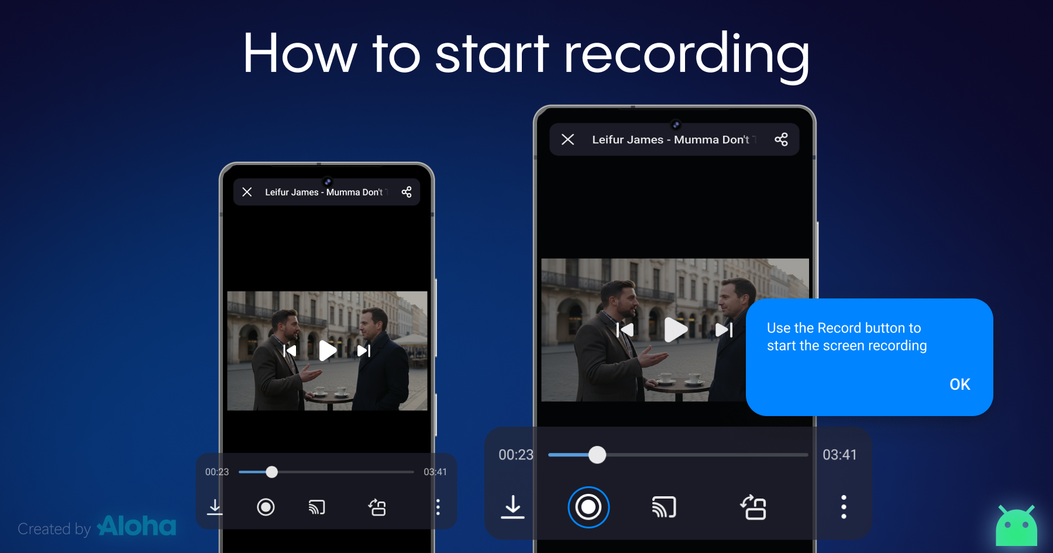This screenshot has height=553, width=1053.
Task: Toggle rotation lock on the smaller phone
Action: pos(377,507)
